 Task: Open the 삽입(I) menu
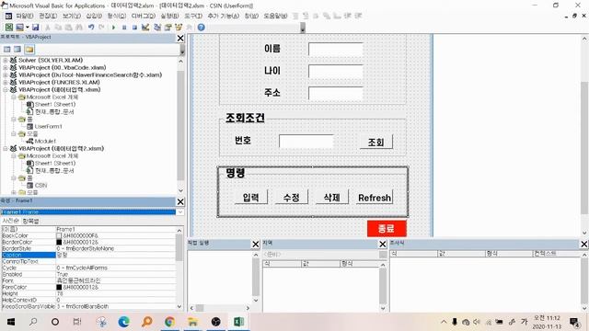pos(94,16)
